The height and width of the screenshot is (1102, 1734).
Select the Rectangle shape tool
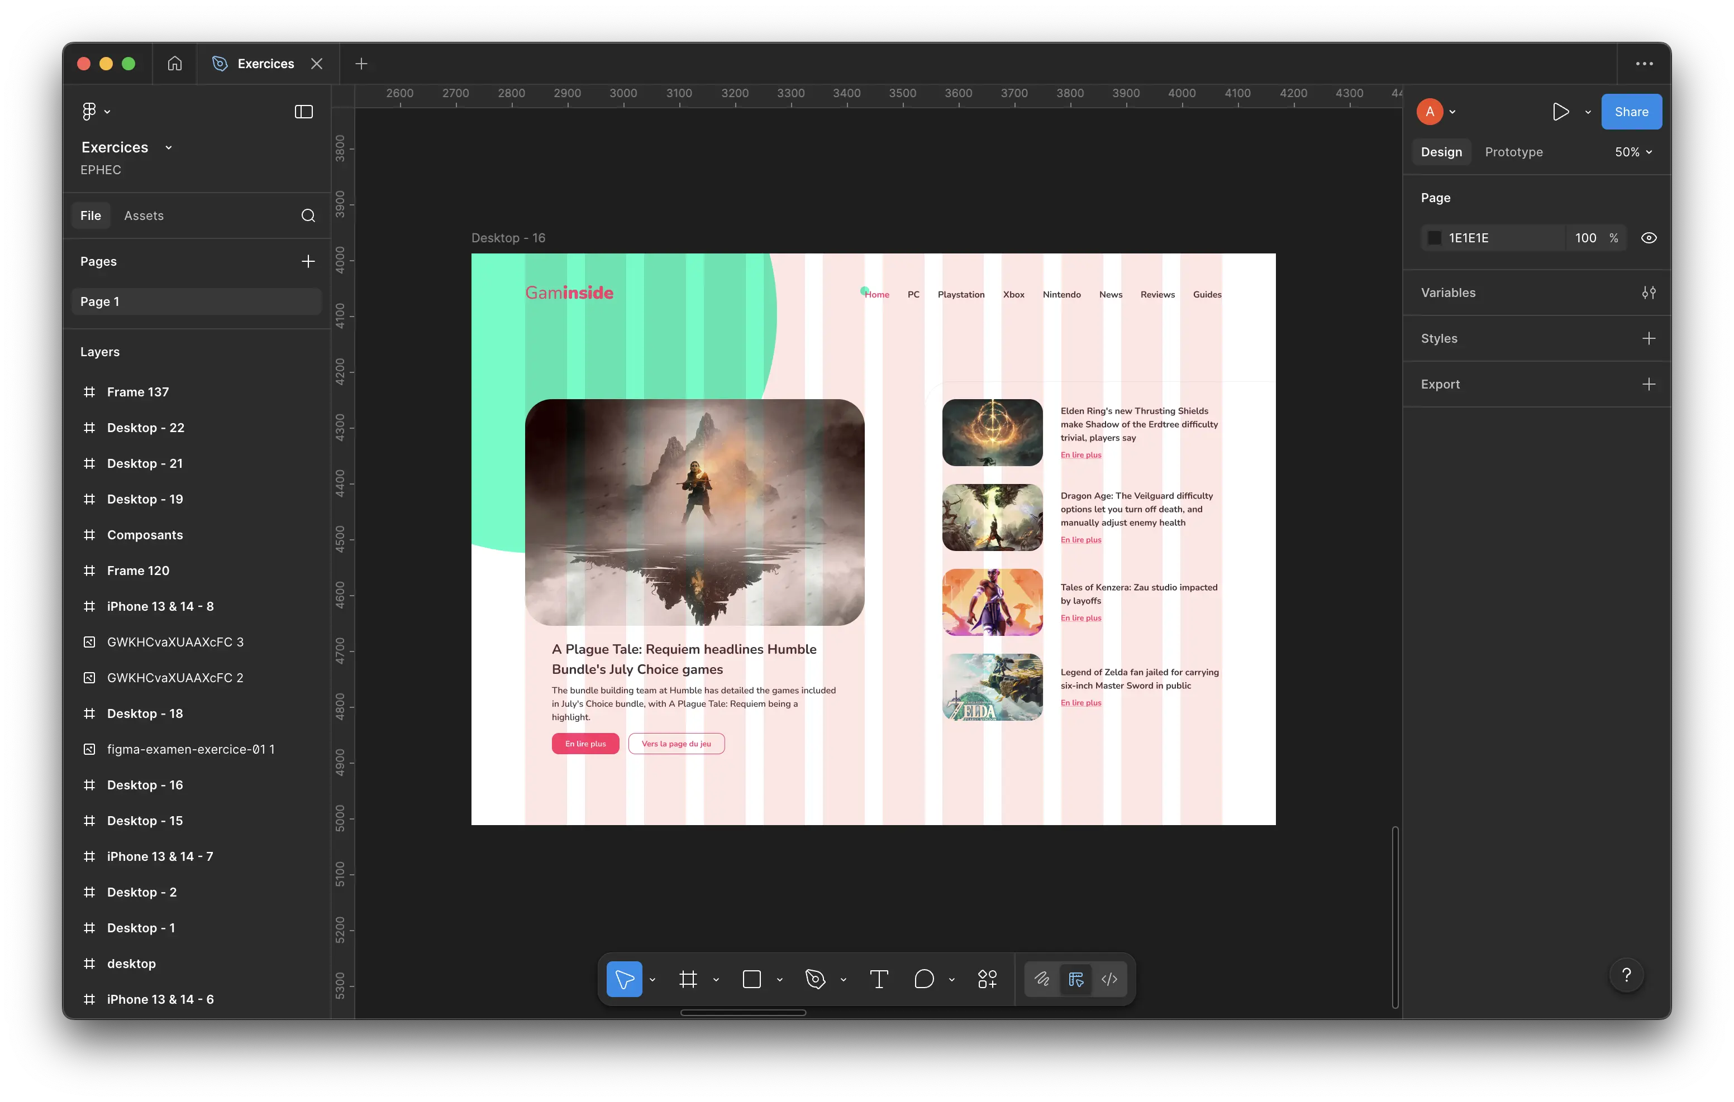(751, 979)
